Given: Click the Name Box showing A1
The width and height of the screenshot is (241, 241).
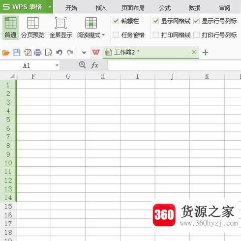Looking at the screenshot, I should (27, 65).
